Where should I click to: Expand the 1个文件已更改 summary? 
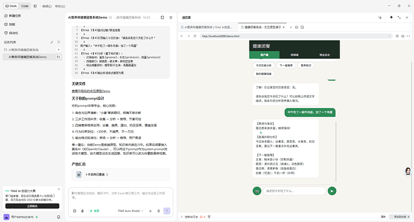[x=97, y=175]
